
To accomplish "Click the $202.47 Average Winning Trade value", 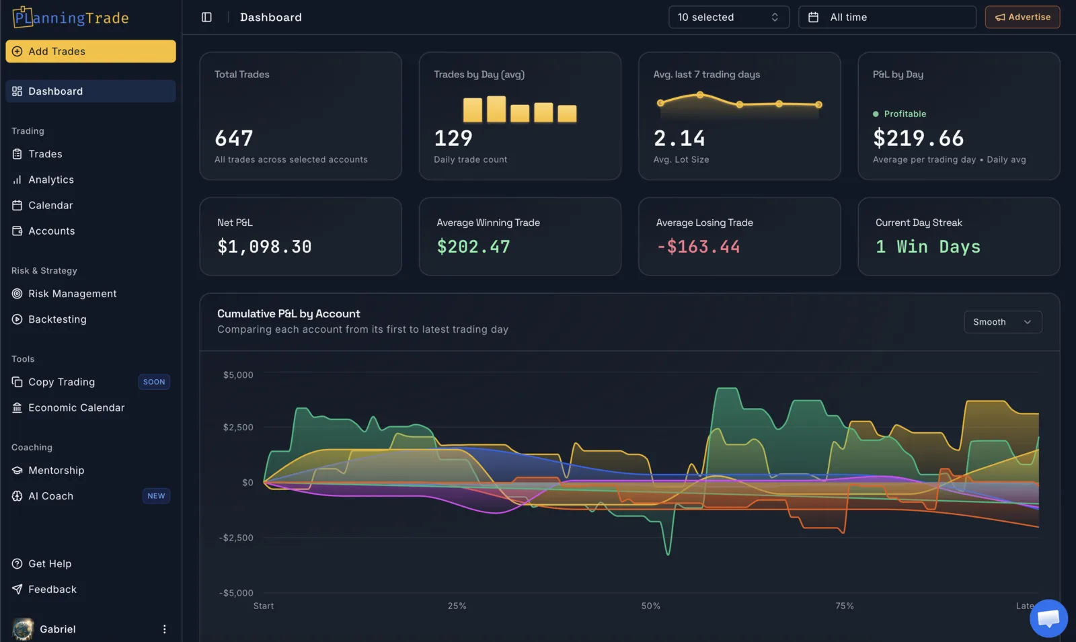I will coord(473,247).
